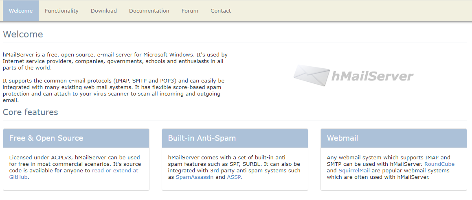Open the SpamAssassin link
The image size is (472, 200).
click(195, 177)
